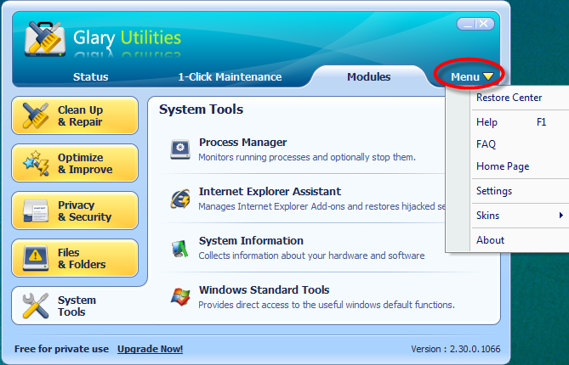Click the Version 2.30.0.1066 text
Viewport: 569px width, 365px height.
[456, 349]
